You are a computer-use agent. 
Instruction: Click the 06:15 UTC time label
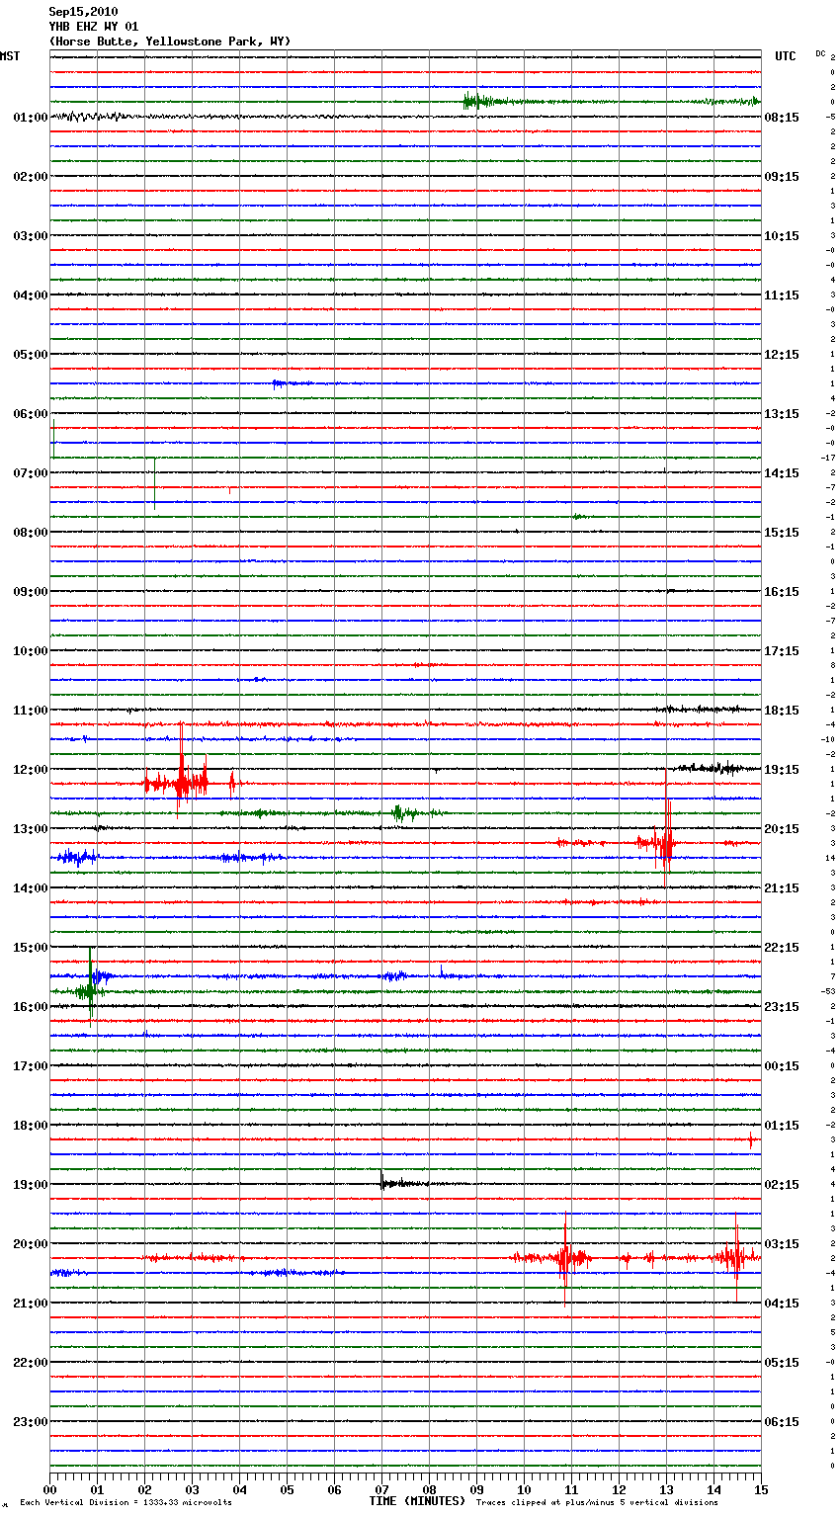click(x=782, y=1422)
